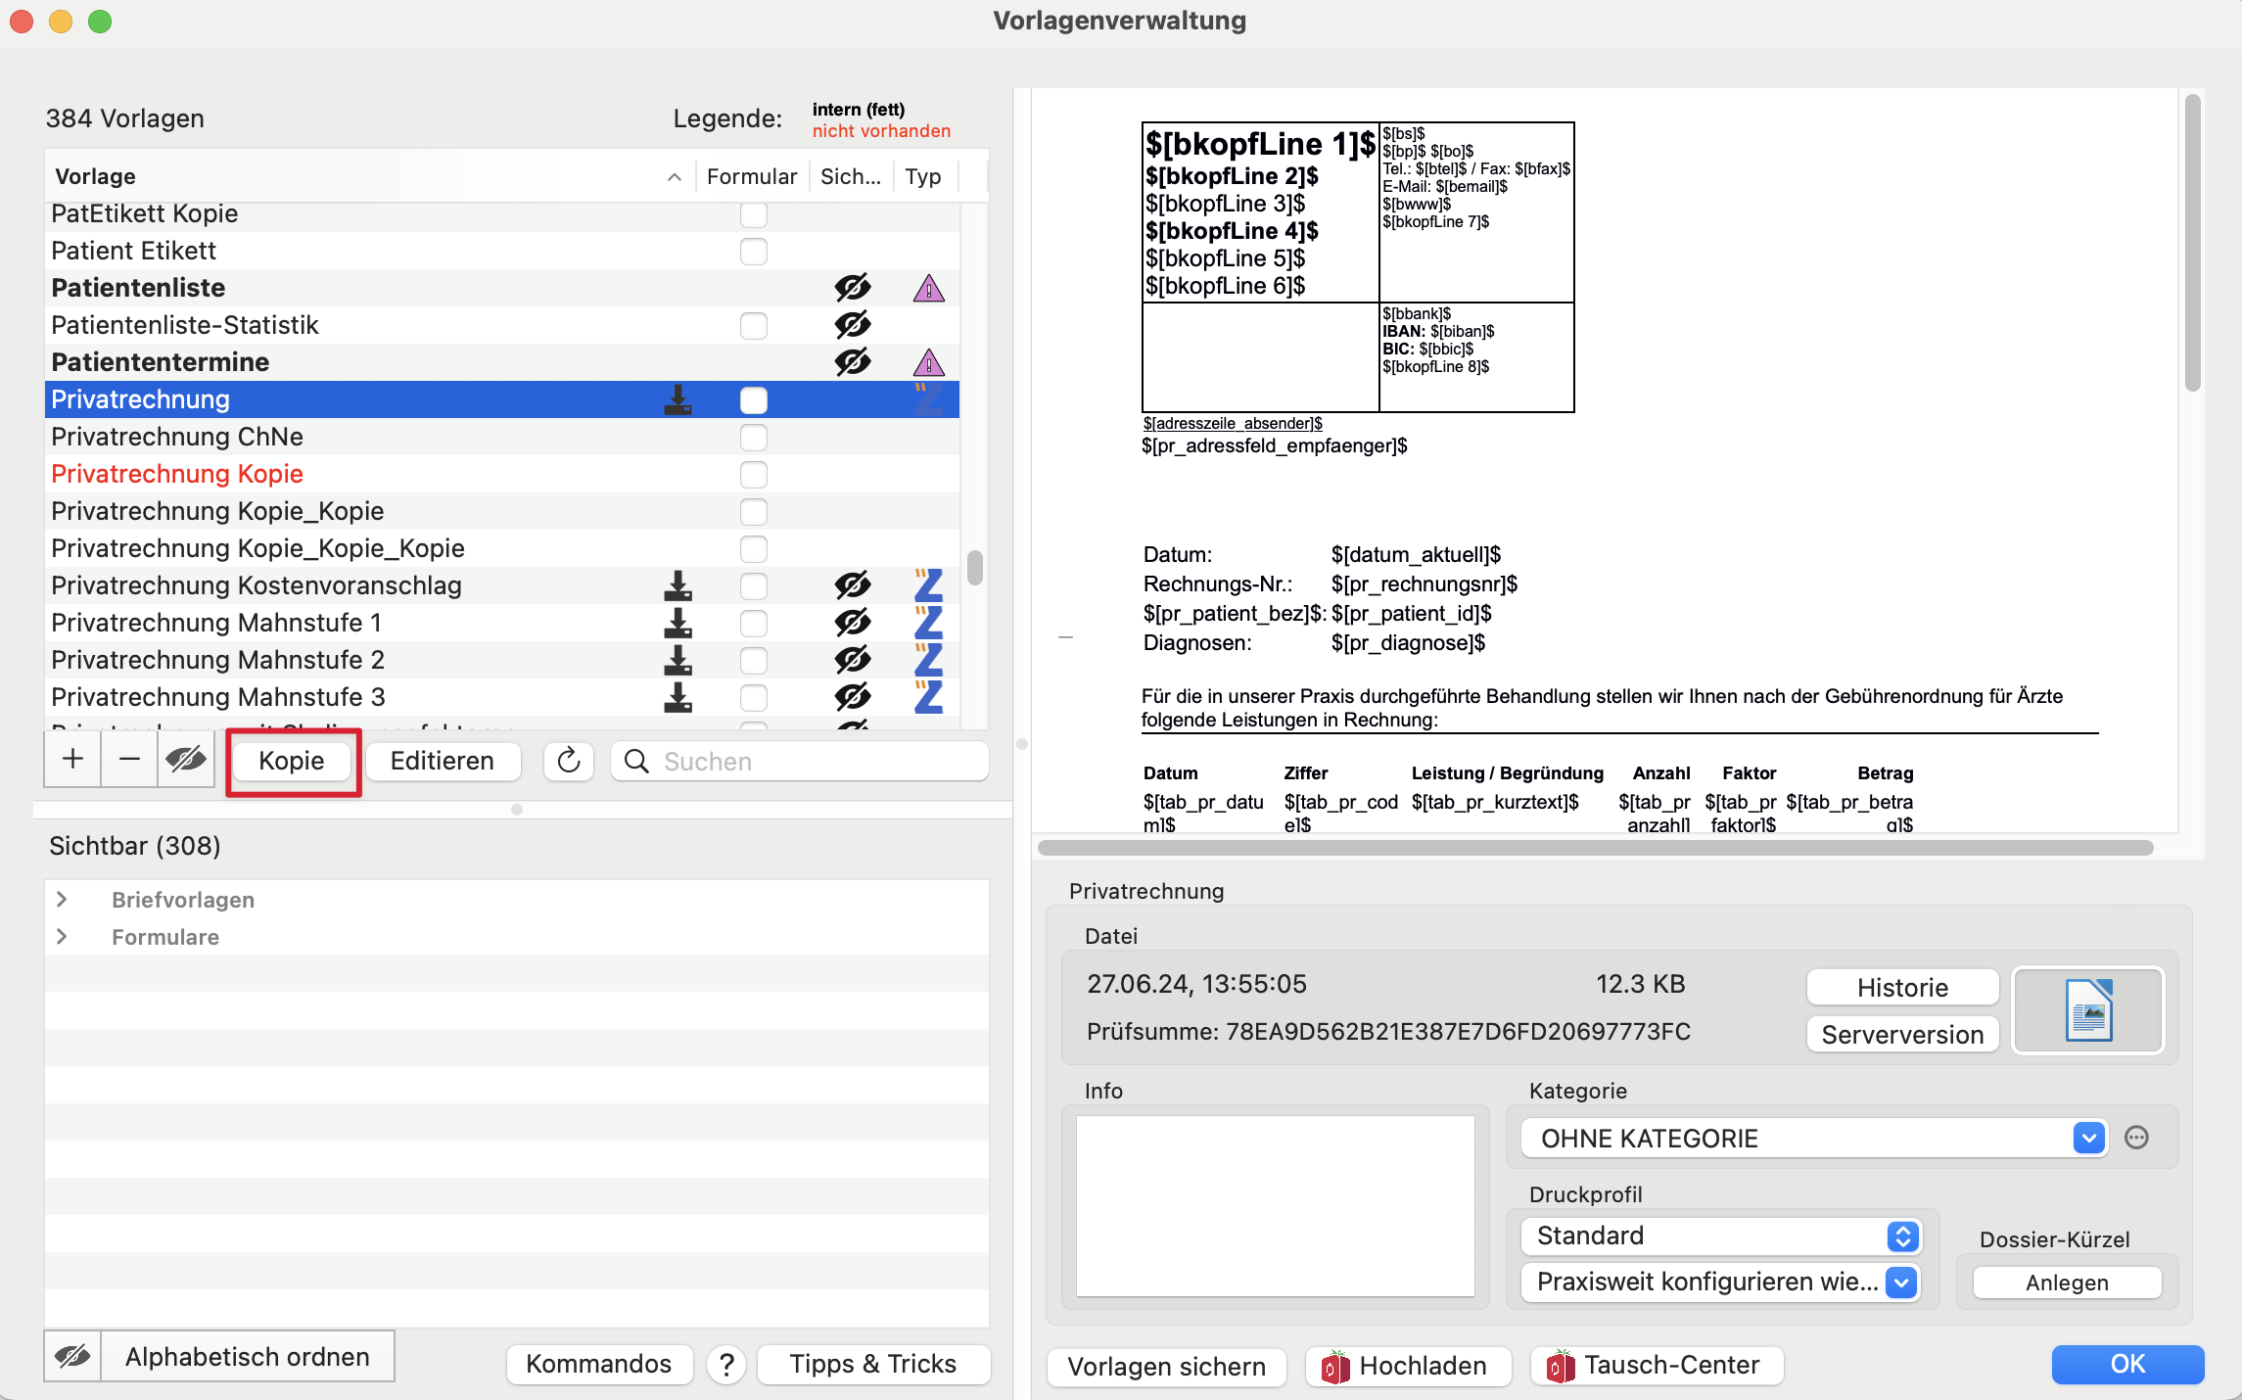The width and height of the screenshot is (2242, 1400).
Task: Click Alphabetisch ordnen button
Action: point(248,1357)
